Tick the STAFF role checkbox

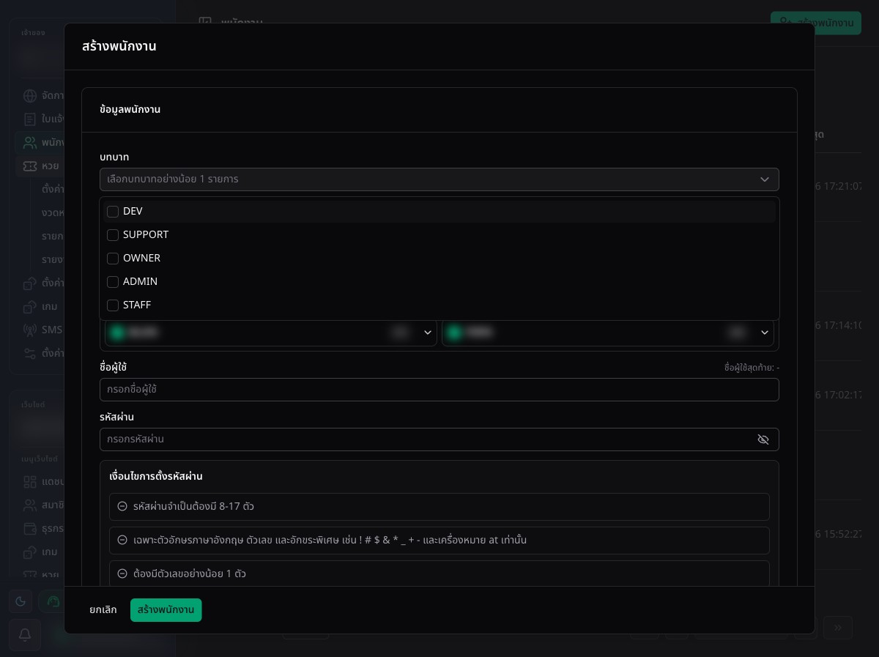pyautogui.click(x=113, y=305)
